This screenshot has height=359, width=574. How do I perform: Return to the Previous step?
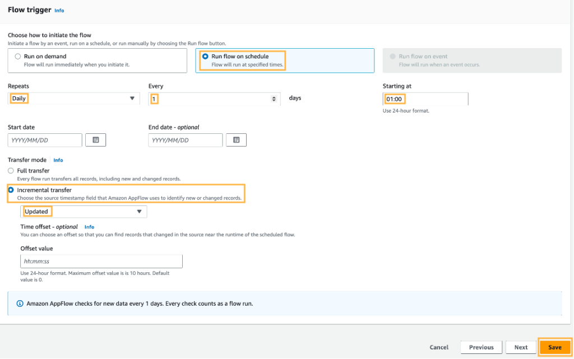click(x=481, y=347)
